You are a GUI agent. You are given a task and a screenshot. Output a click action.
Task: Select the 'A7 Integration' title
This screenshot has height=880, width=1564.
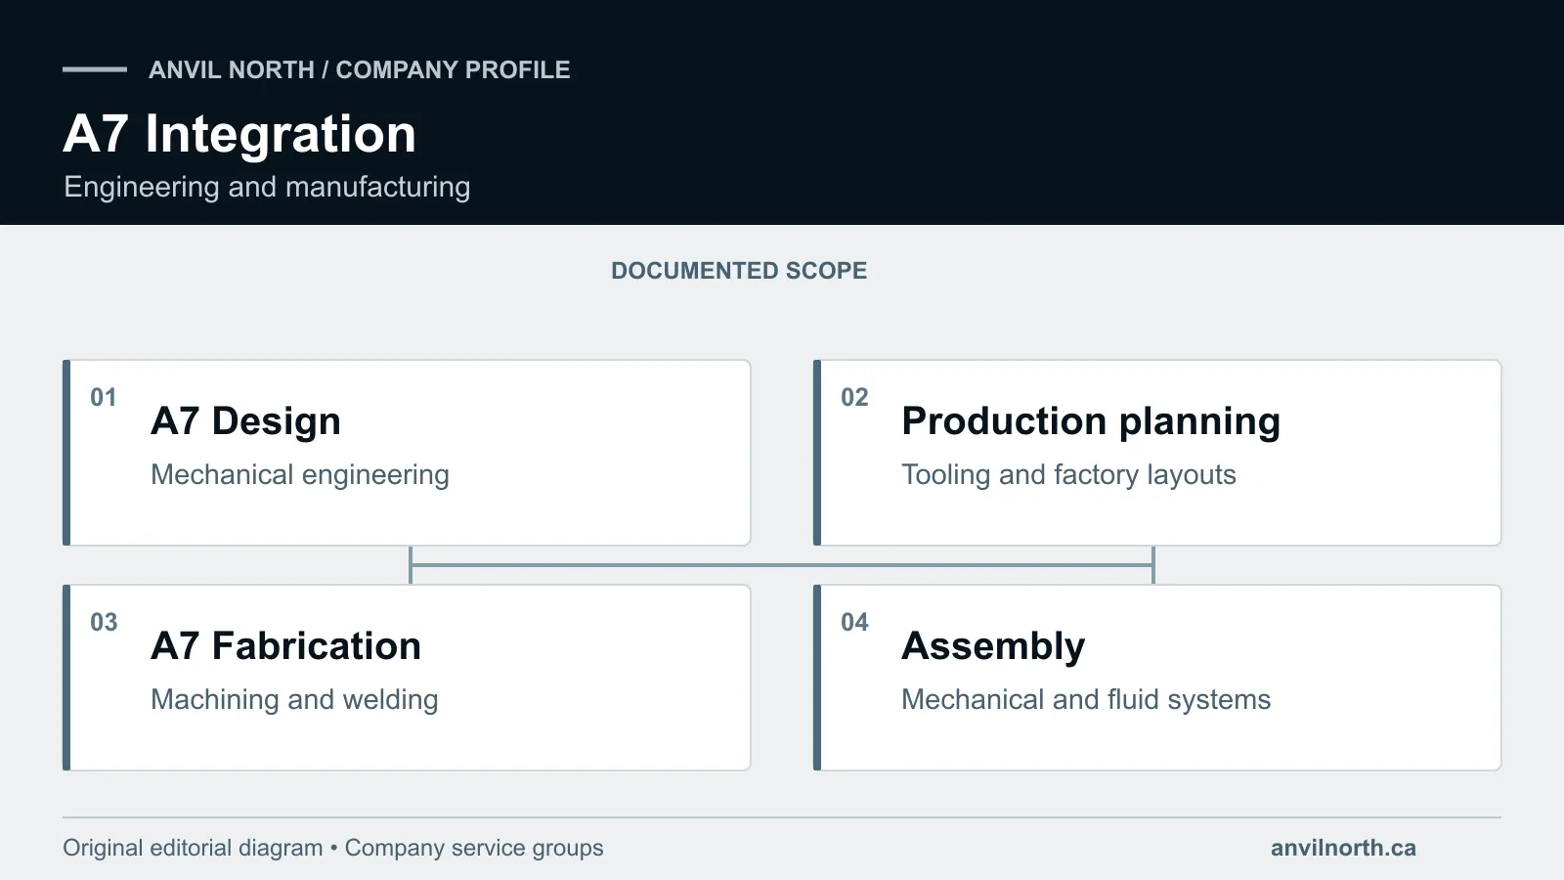pyautogui.click(x=239, y=134)
